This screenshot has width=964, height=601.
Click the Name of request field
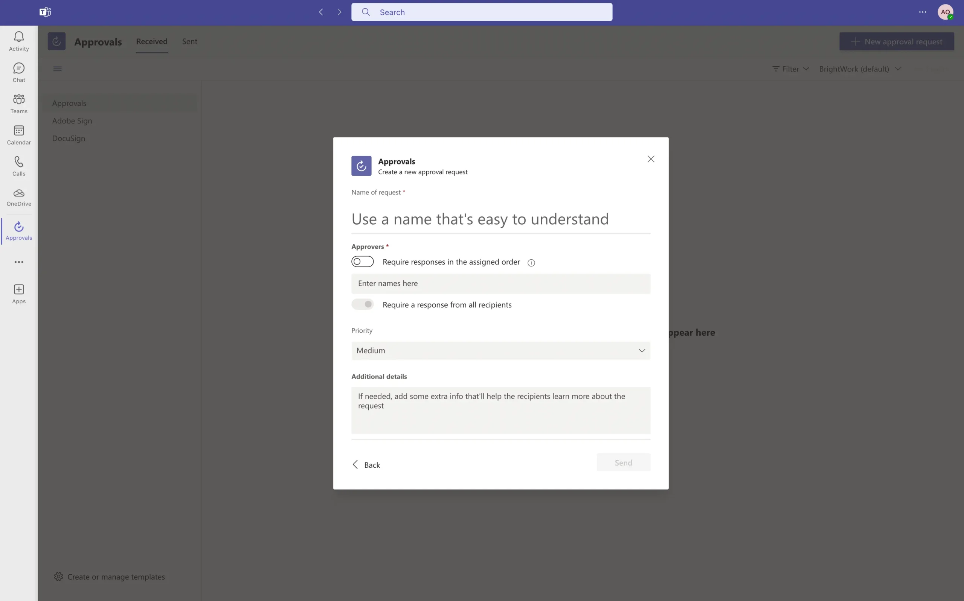[500, 219]
